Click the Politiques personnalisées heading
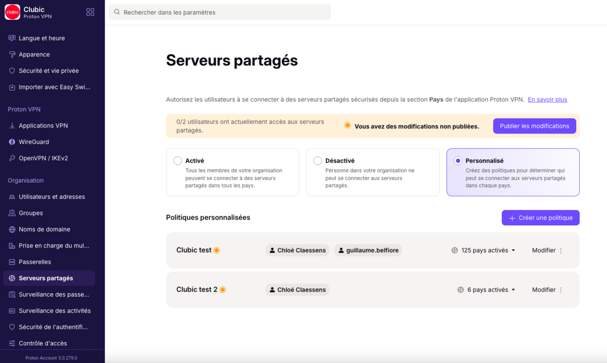 point(208,218)
